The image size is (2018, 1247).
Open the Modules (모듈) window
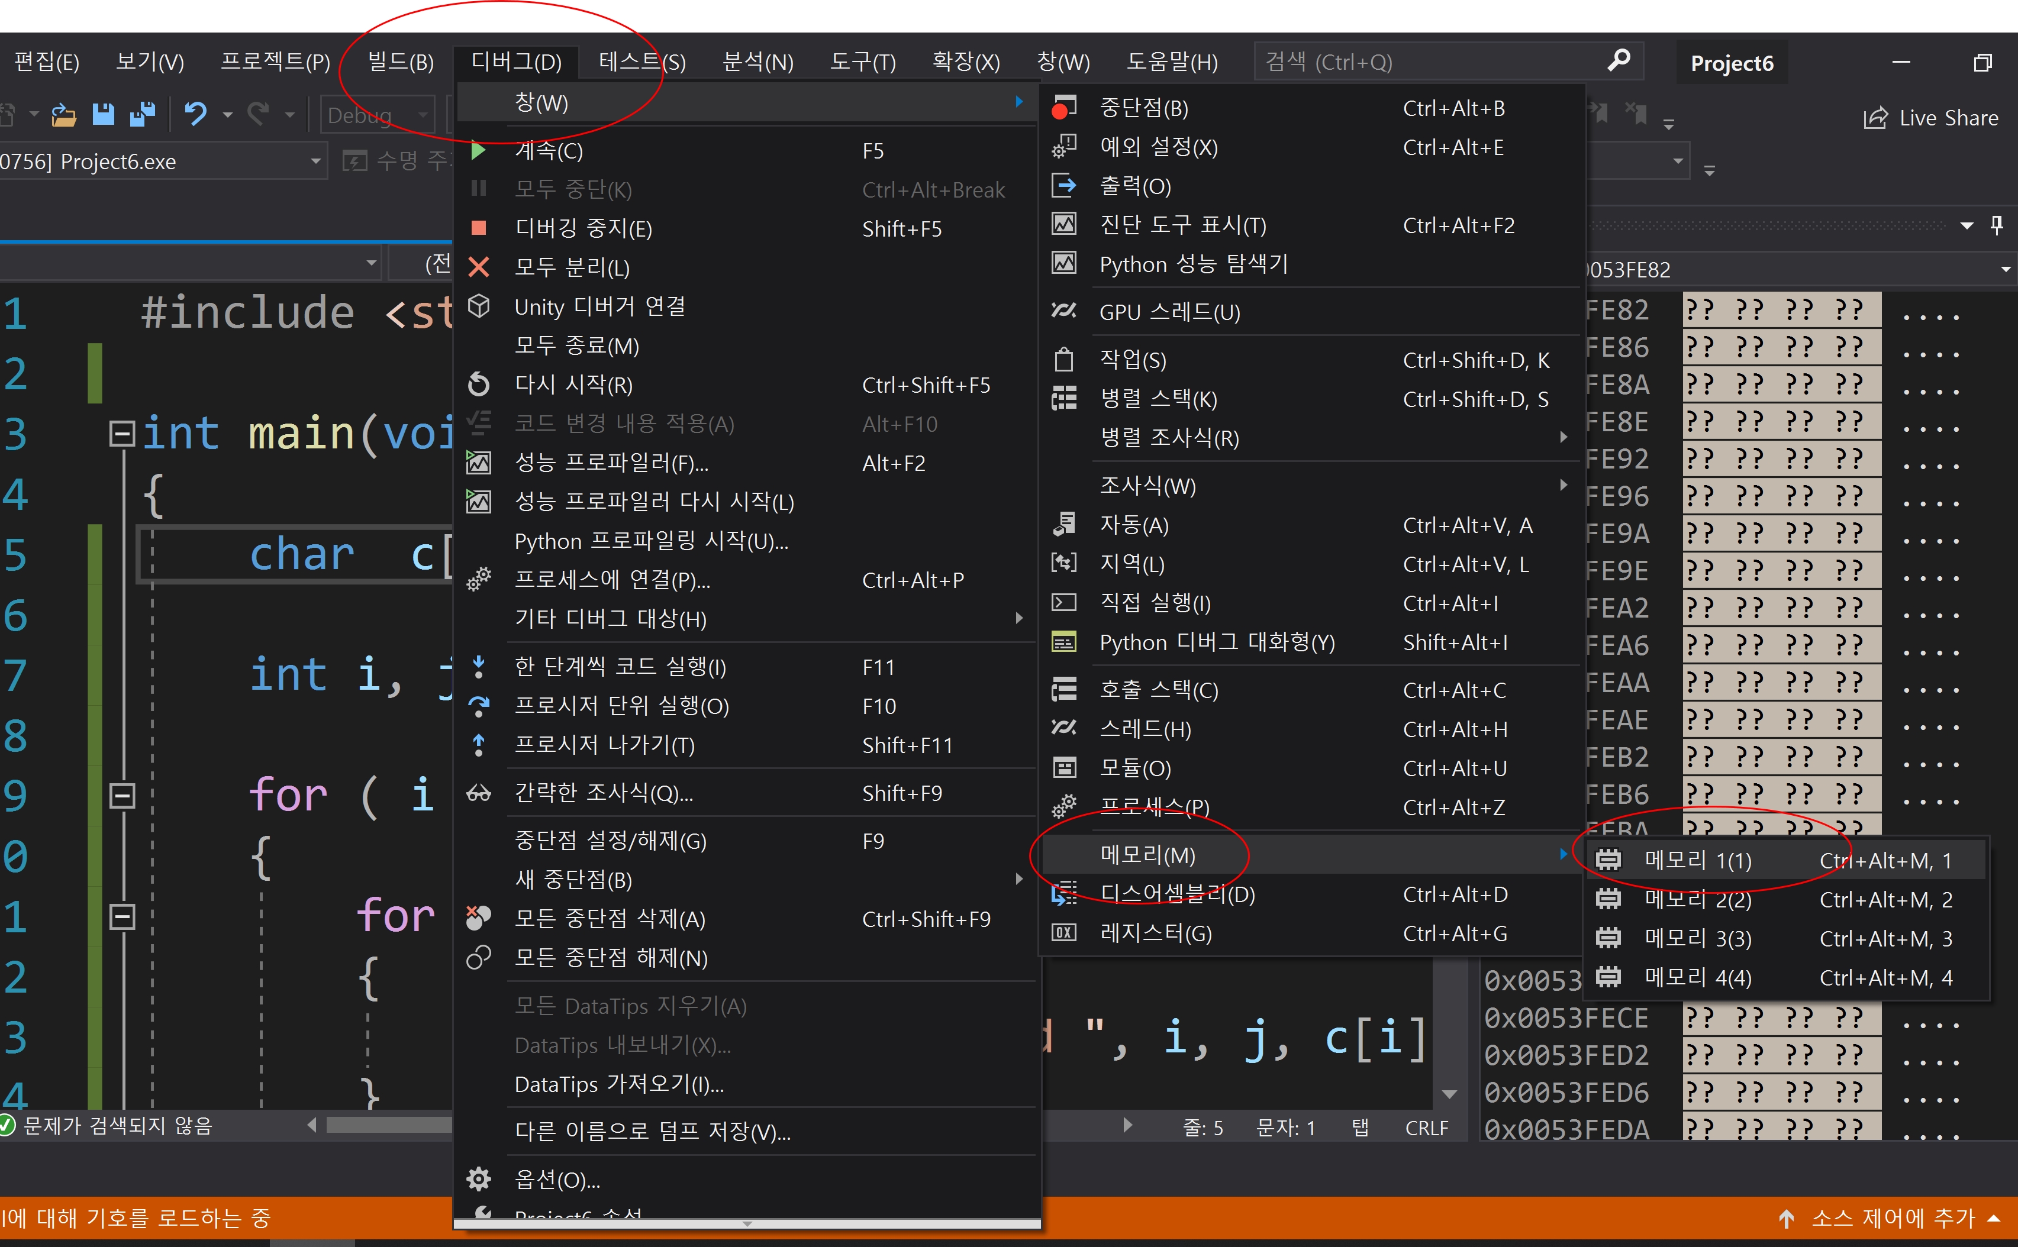tap(1312, 768)
